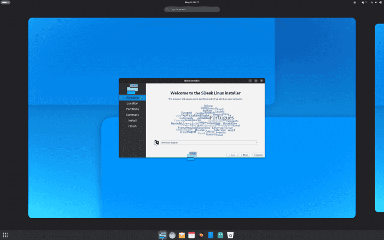
Task: Click the SDesk logo in installer sidebar
Action: (x=132, y=89)
